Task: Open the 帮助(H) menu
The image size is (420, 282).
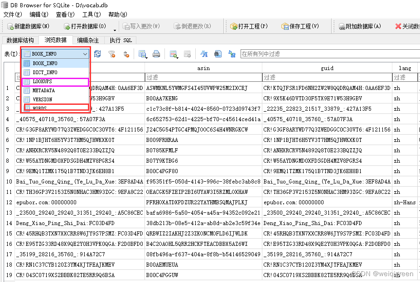Action: click(x=118, y=14)
